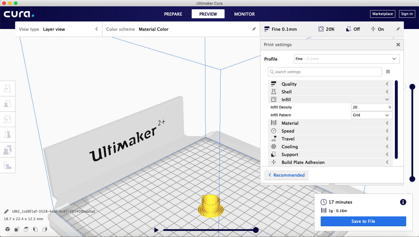The height and width of the screenshot is (237, 419).
Task: Click the support Off icon in summary bar
Action: click(x=349, y=29)
